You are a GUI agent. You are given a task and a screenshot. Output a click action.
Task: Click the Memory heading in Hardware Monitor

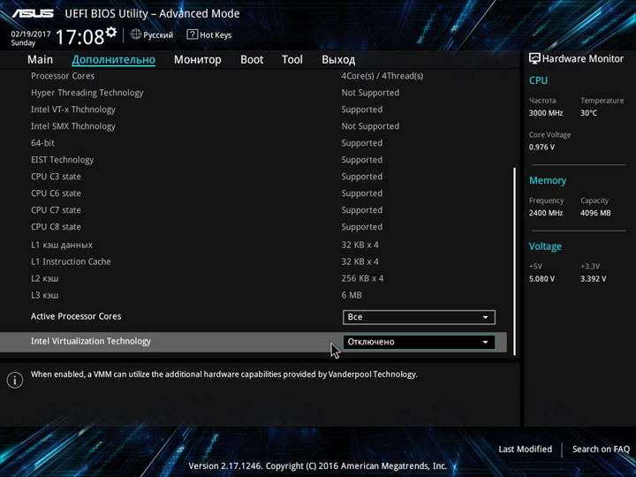click(548, 180)
